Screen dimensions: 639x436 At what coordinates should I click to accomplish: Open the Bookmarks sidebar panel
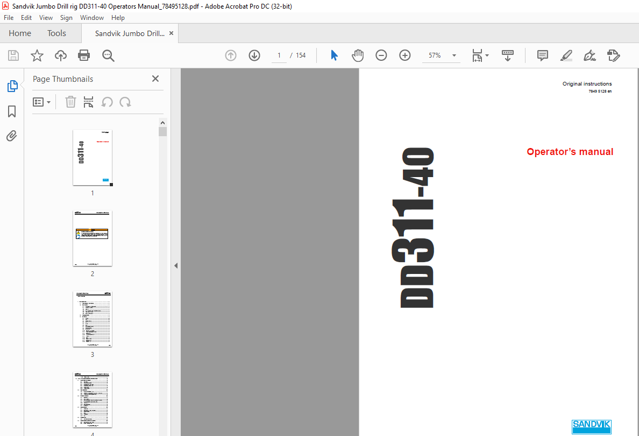(12, 111)
